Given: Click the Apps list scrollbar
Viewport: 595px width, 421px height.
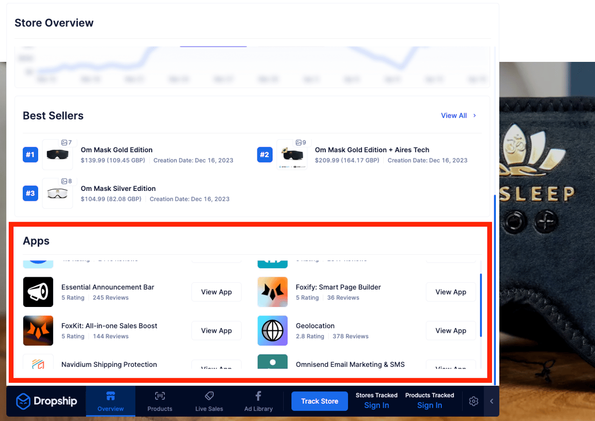Looking at the screenshot, I should [x=480, y=305].
